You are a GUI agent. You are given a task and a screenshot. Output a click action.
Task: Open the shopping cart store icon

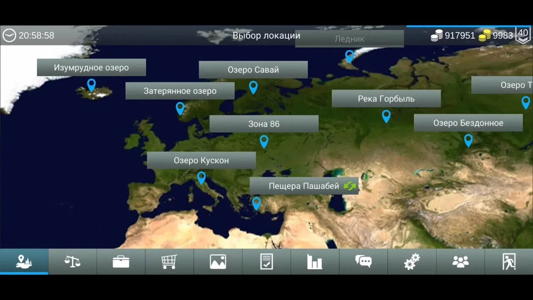point(169,262)
